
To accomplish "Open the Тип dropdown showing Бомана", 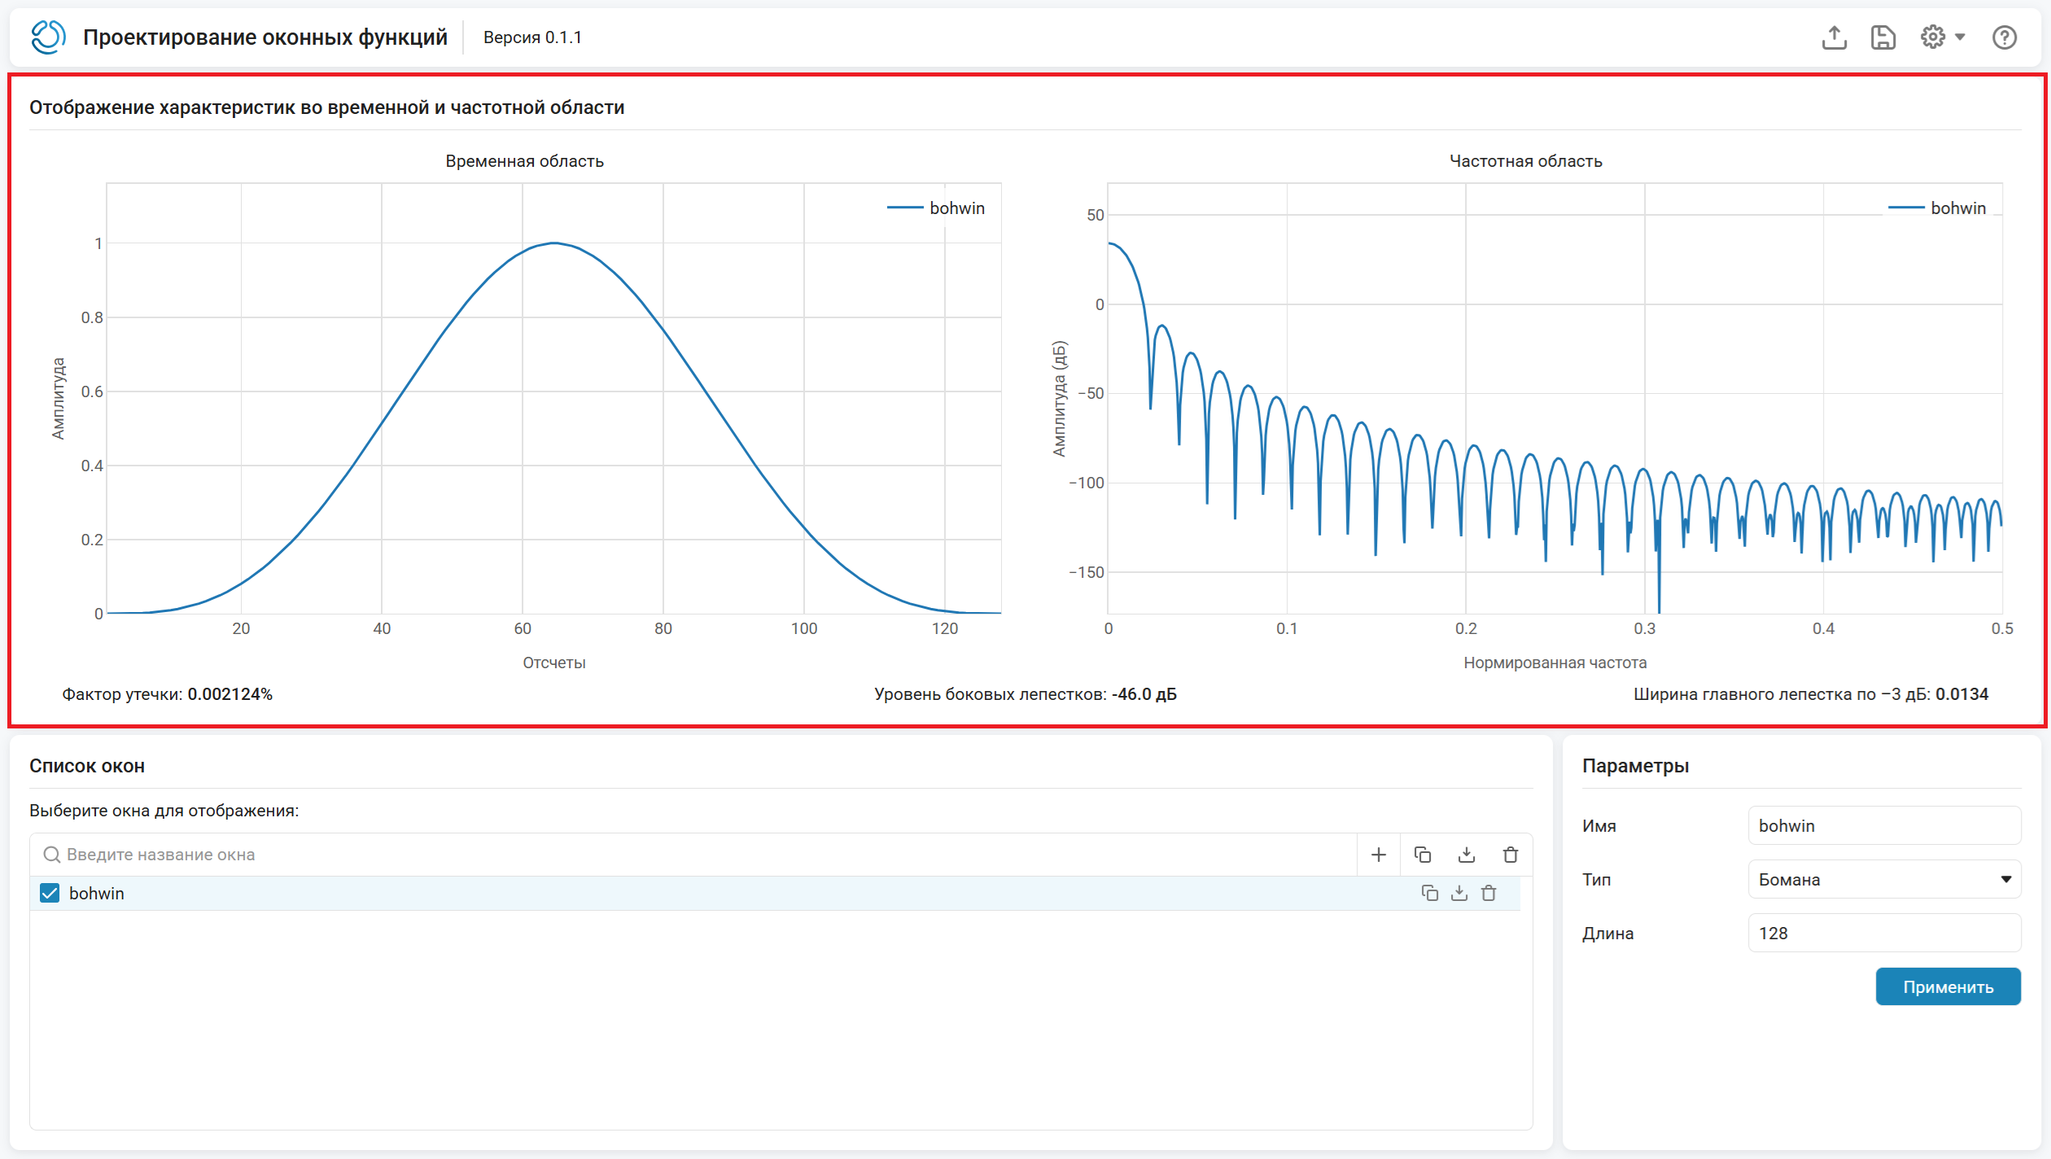I will [x=1885, y=879].
